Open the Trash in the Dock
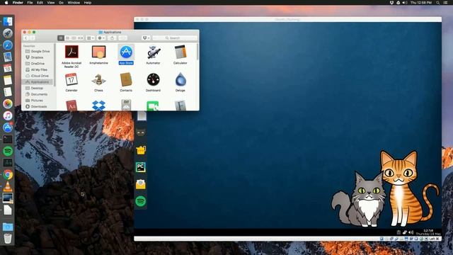Screen dimensions: 453x255 click(x=8, y=239)
